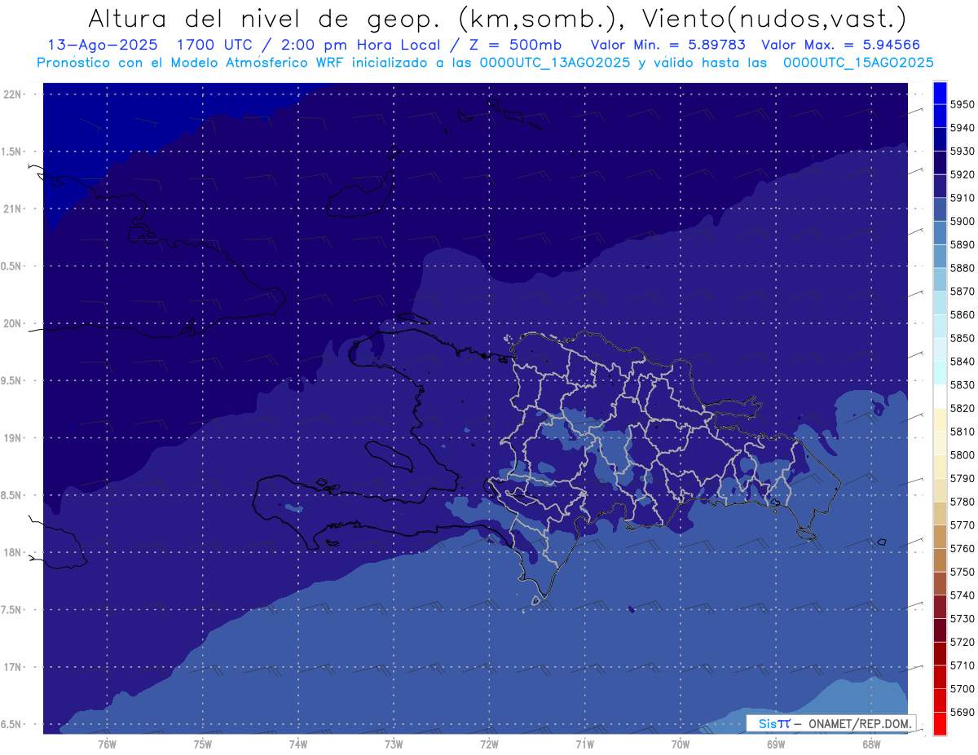The height and width of the screenshot is (755, 978).
Task: Click the longitude axis label "76W"
Action: tap(107, 744)
